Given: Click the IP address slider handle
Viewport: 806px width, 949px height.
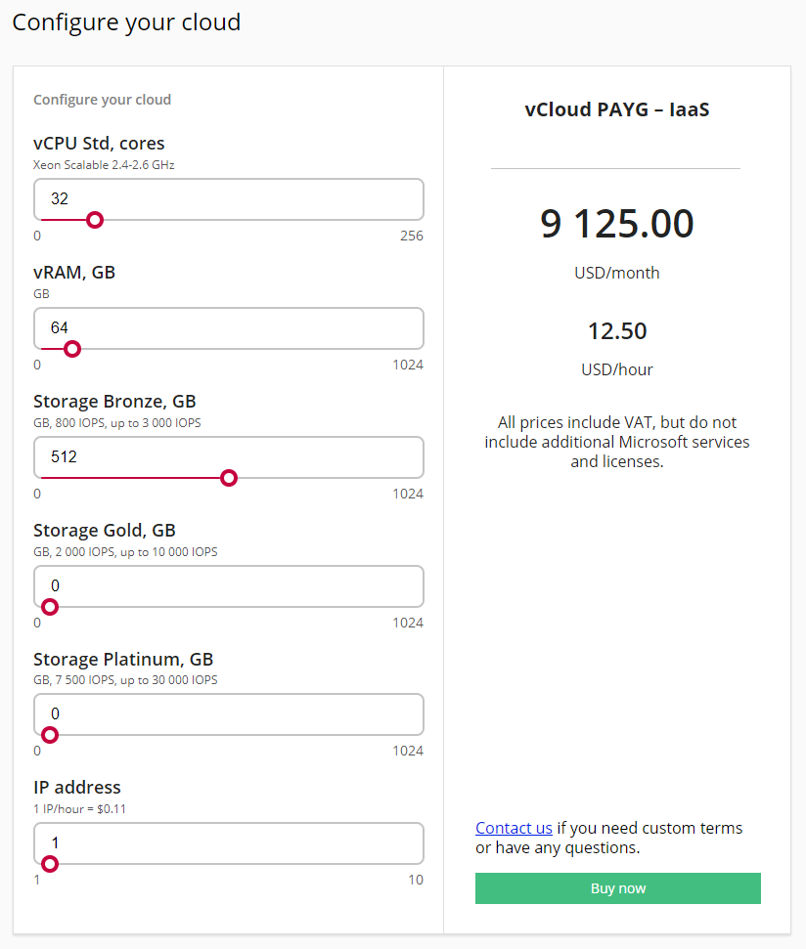Looking at the screenshot, I should click(50, 864).
